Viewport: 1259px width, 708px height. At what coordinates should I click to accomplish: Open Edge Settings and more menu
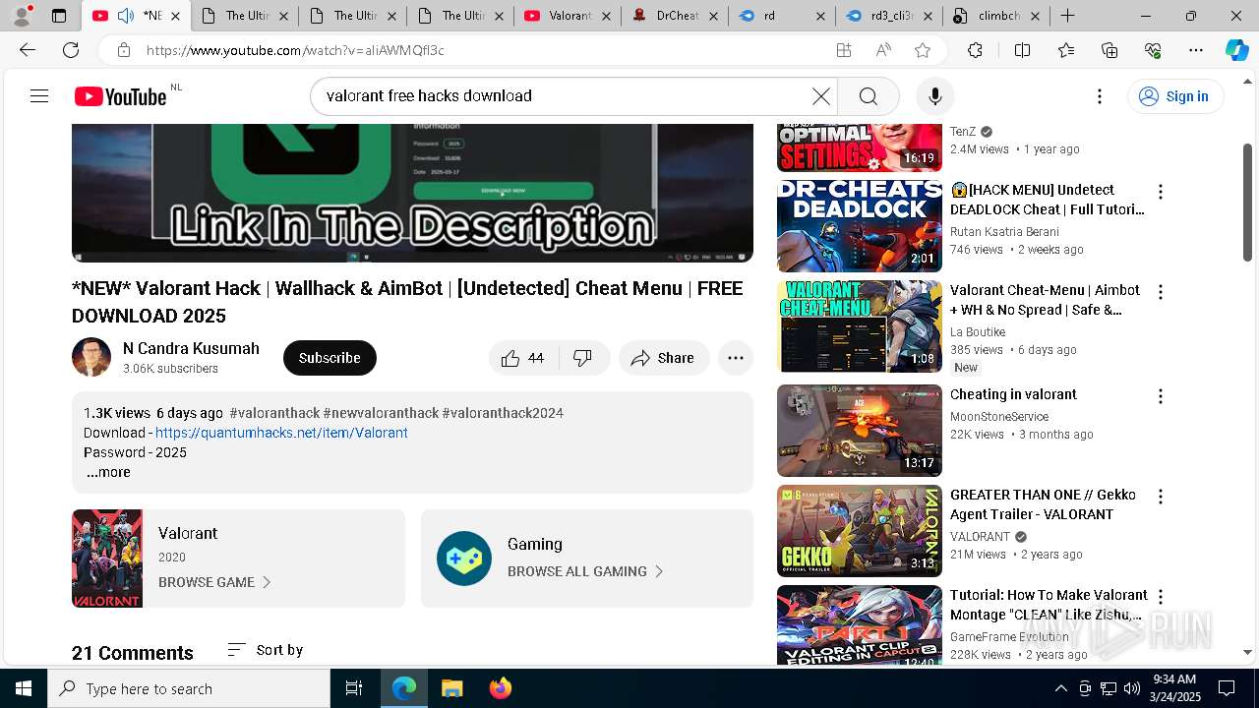1196,50
